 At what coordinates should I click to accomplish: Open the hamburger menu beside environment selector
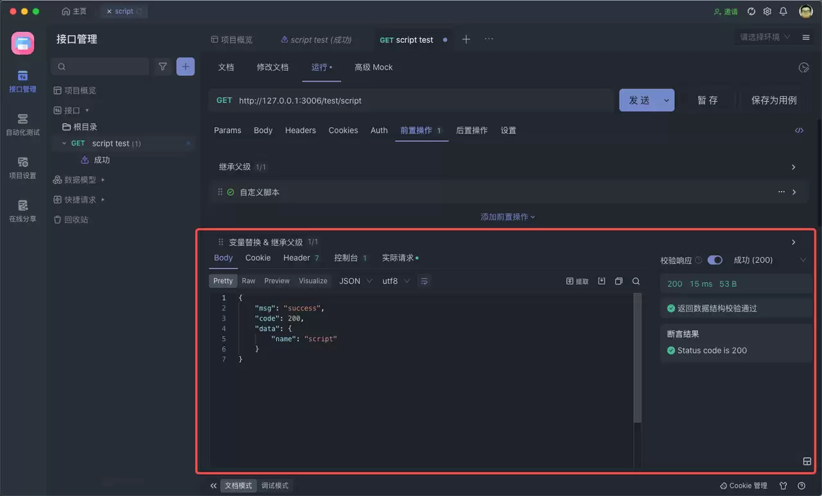[x=806, y=37]
